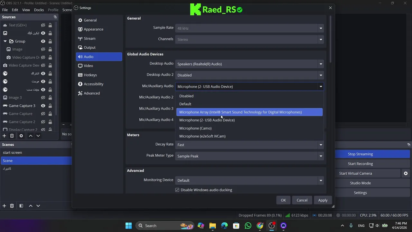Hide Game Capture 3 source
Screen dimensions: 412x232
[43, 106]
